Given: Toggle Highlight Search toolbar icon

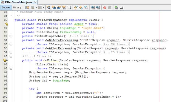Looking at the screenshot, I should point(64,7).
